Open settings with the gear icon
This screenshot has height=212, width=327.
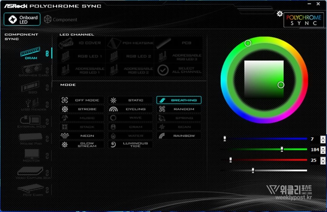coord(280,13)
